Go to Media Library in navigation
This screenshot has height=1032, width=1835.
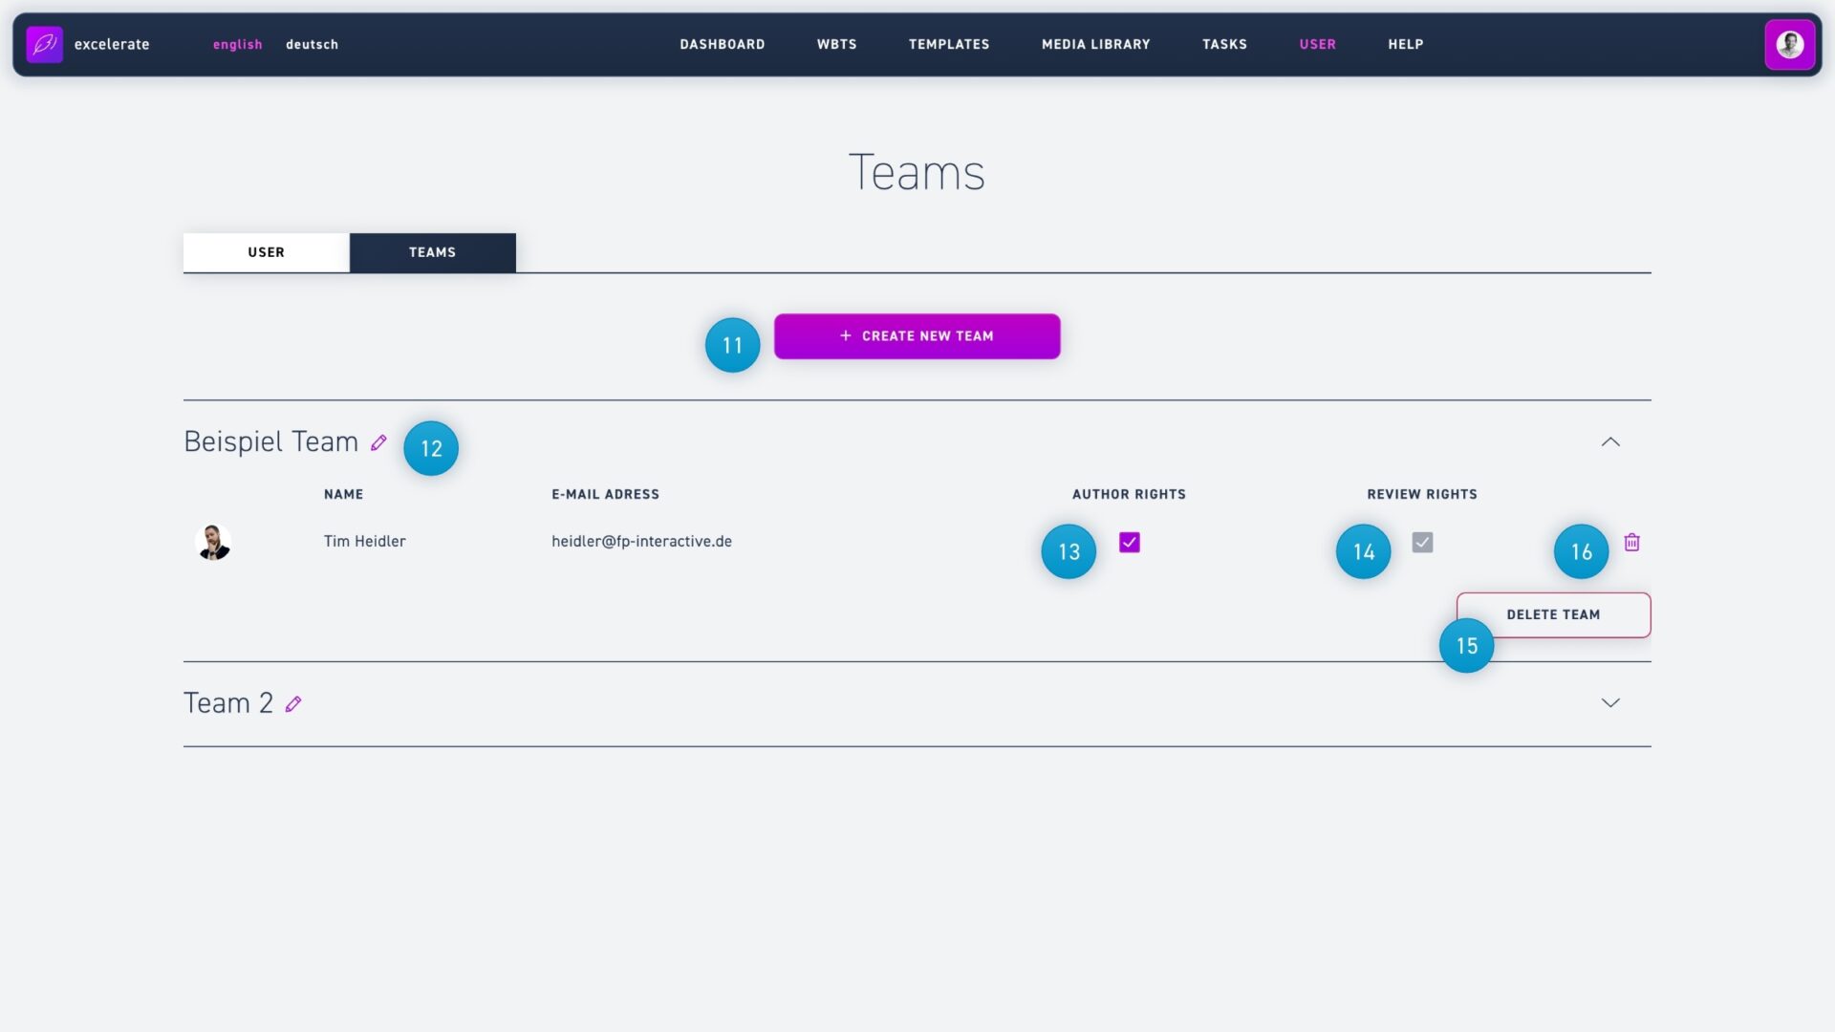click(x=1095, y=44)
